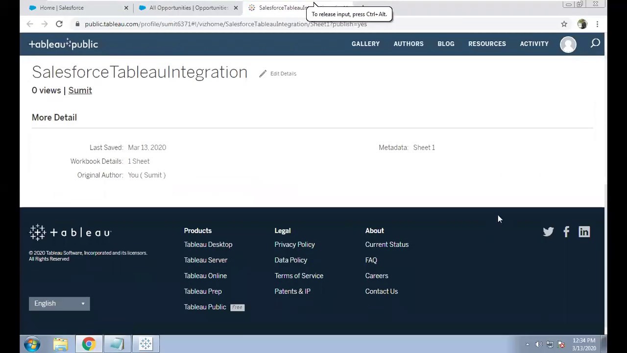This screenshot has height=353, width=627.
Task: Open Chrome profile picture menu
Action: (x=582, y=24)
